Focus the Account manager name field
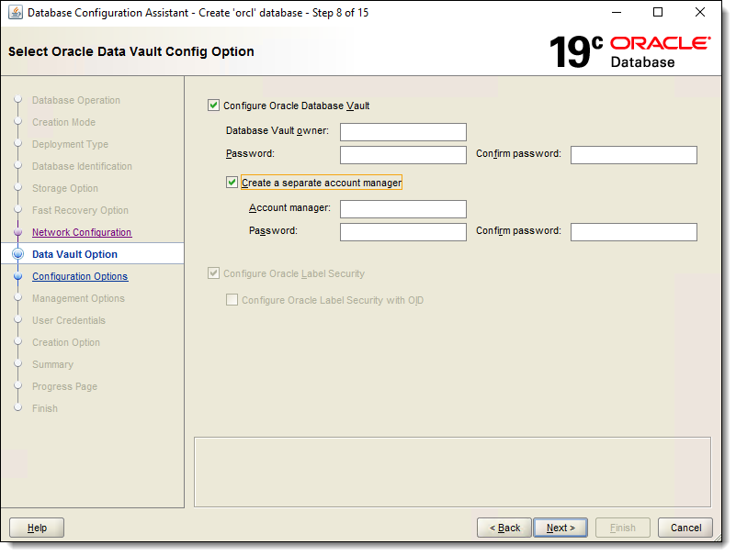 coord(402,208)
